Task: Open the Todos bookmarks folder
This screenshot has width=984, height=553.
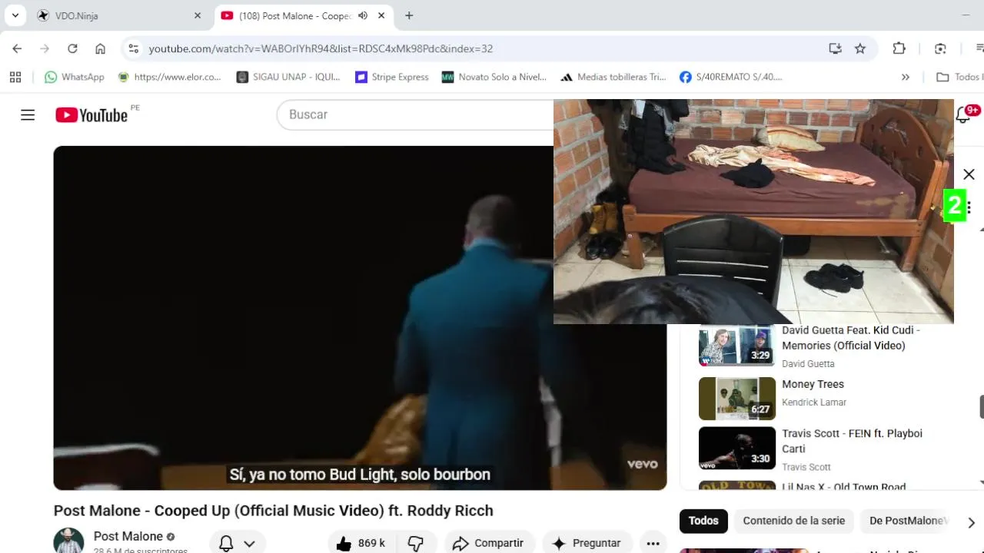Action: pos(959,77)
